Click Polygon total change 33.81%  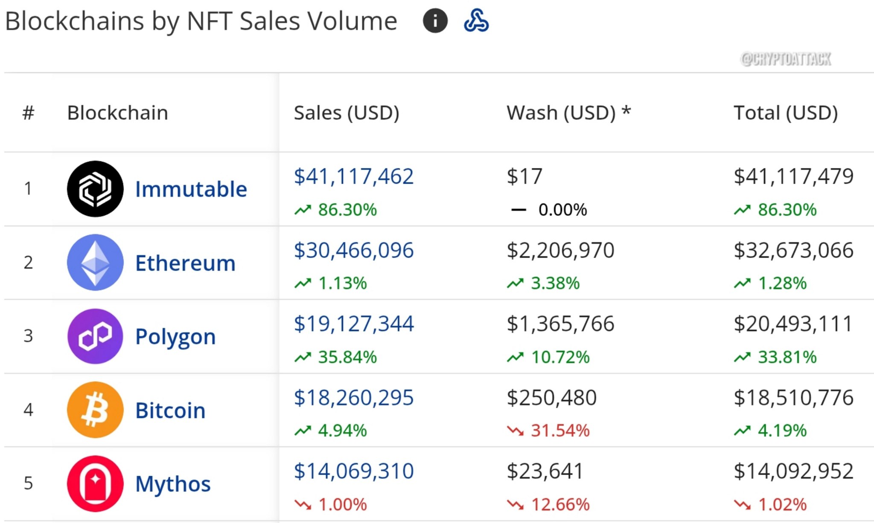tap(775, 357)
